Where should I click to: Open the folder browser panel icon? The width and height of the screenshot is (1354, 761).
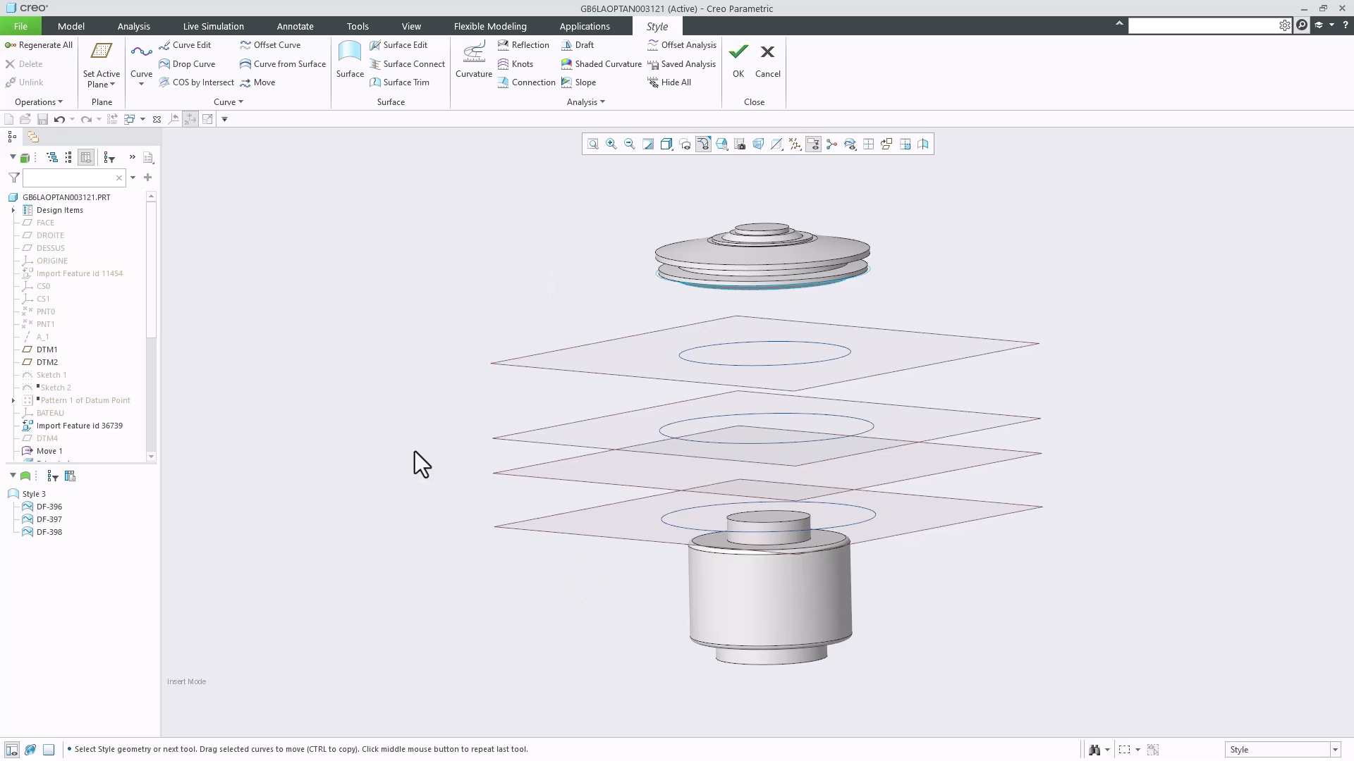pyautogui.click(x=33, y=137)
